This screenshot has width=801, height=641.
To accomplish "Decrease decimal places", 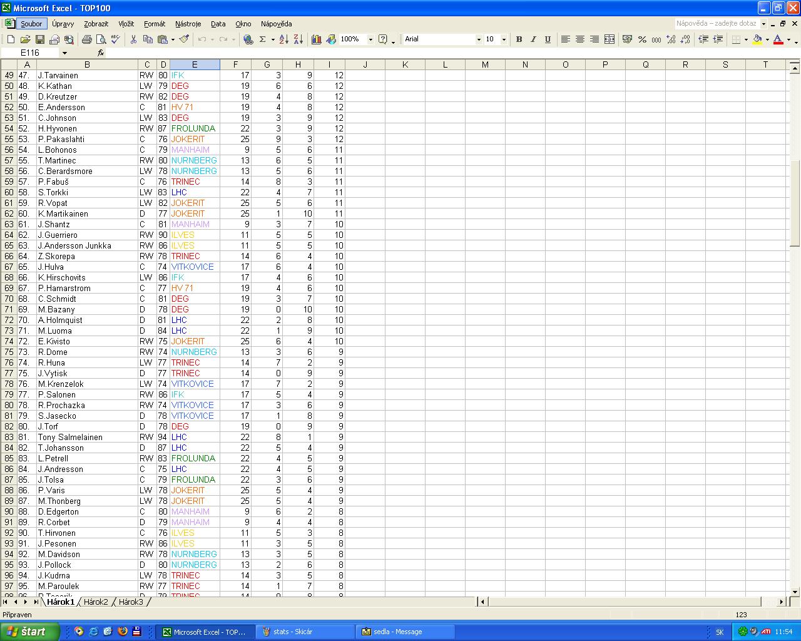I will coord(685,39).
